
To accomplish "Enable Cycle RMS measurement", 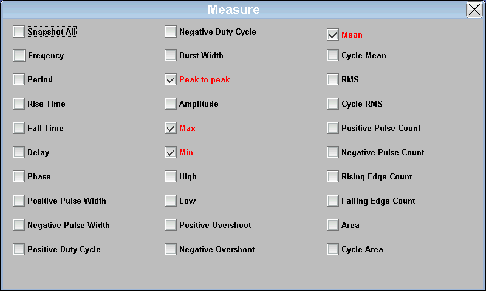I will pos(332,104).
